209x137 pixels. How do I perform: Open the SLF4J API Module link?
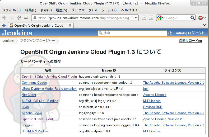coord(35,131)
